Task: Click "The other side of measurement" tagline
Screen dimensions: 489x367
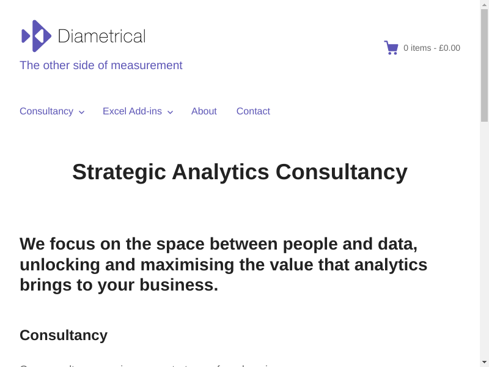Action: (101, 65)
